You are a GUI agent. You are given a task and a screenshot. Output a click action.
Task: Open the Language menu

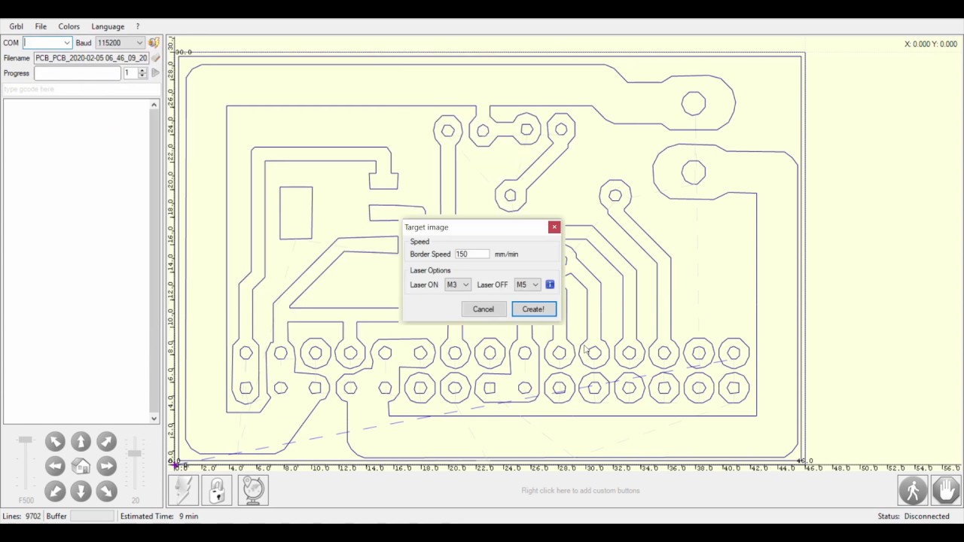(x=108, y=26)
